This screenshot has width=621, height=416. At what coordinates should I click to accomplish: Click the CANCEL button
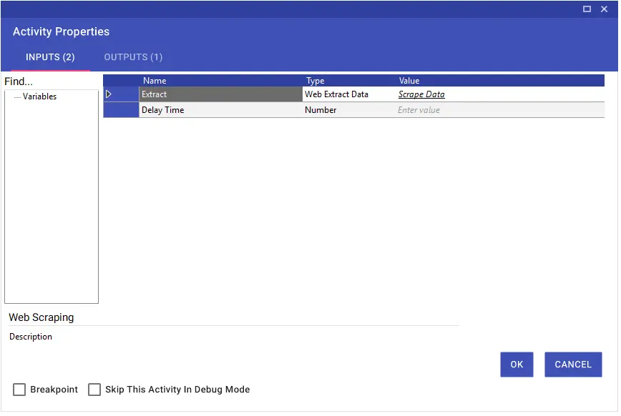pos(574,365)
